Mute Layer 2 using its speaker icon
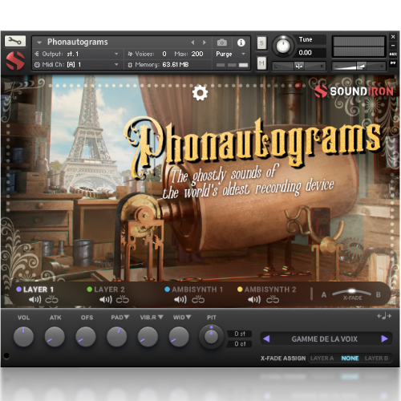 (x=106, y=299)
